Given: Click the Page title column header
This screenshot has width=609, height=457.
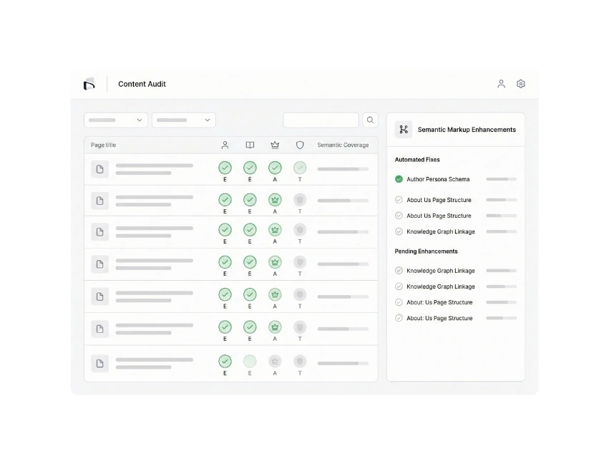Looking at the screenshot, I should (x=104, y=145).
